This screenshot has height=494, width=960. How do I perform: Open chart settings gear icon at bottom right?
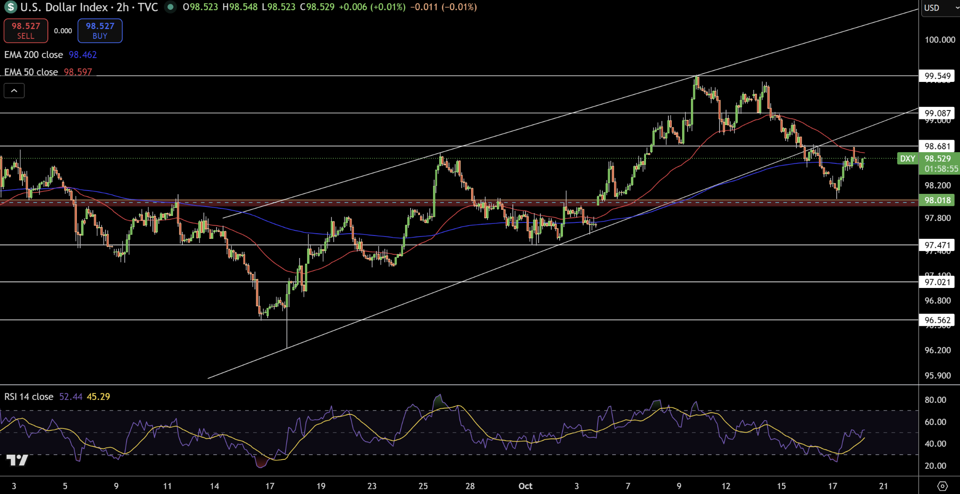943,486
